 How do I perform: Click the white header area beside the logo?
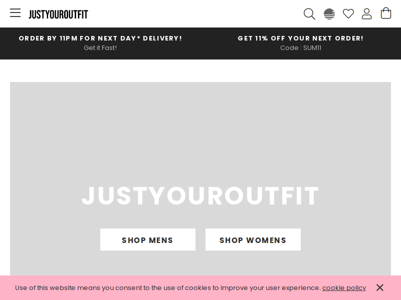[x=194, y=14]
